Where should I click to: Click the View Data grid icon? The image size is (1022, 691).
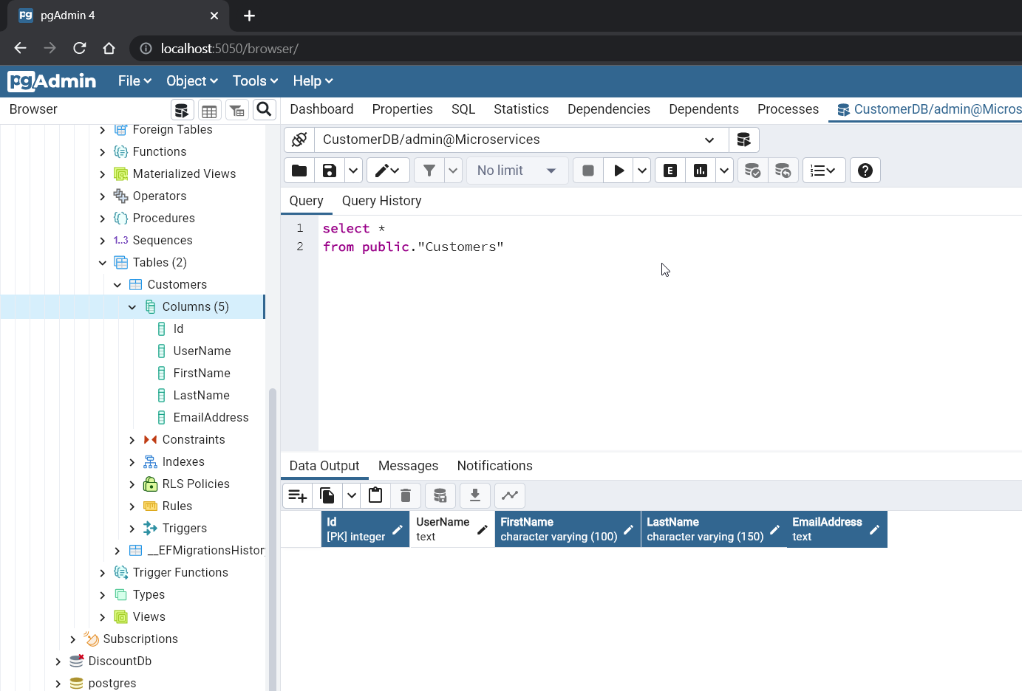click(x=210, y=110)
